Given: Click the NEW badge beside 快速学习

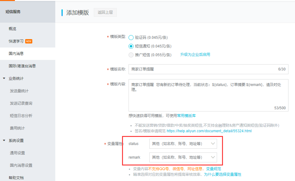Looking at the screenshot, I should tap(29, 41).
